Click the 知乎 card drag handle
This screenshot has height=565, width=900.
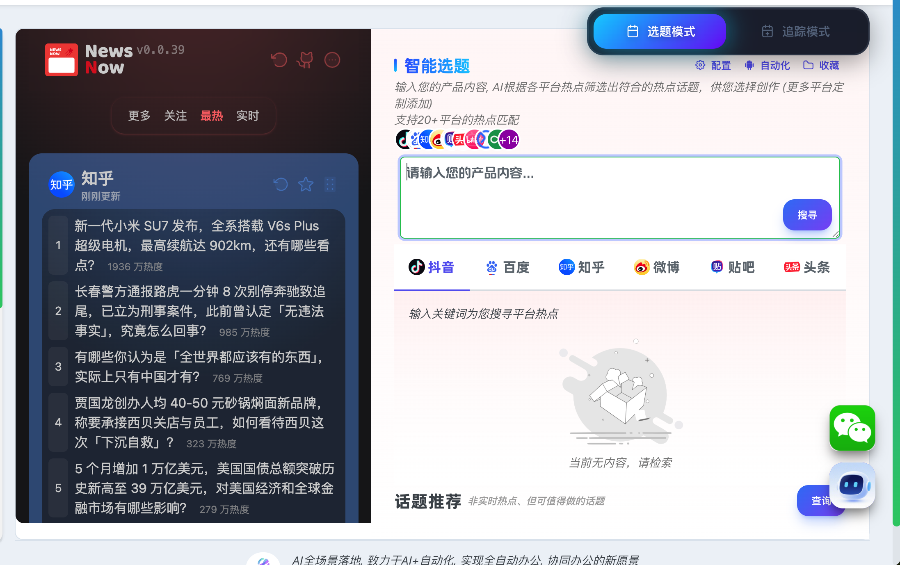(330, 185)
